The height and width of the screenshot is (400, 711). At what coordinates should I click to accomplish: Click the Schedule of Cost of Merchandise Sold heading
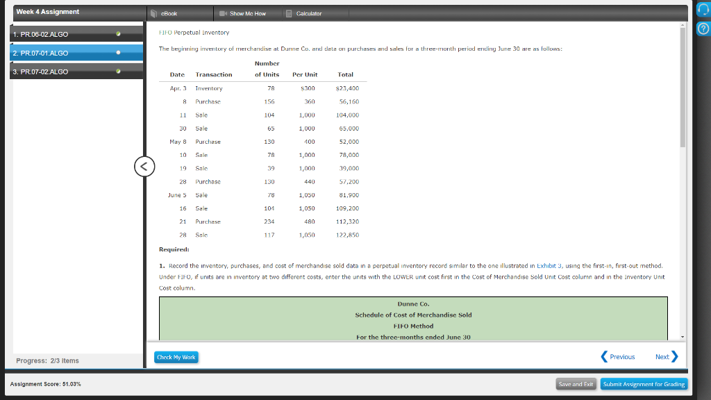[x=414, y=315]
